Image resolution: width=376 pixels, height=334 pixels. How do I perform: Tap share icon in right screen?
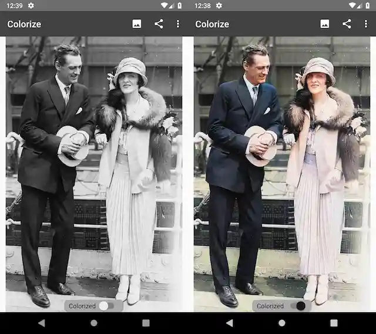pos(347,24)
